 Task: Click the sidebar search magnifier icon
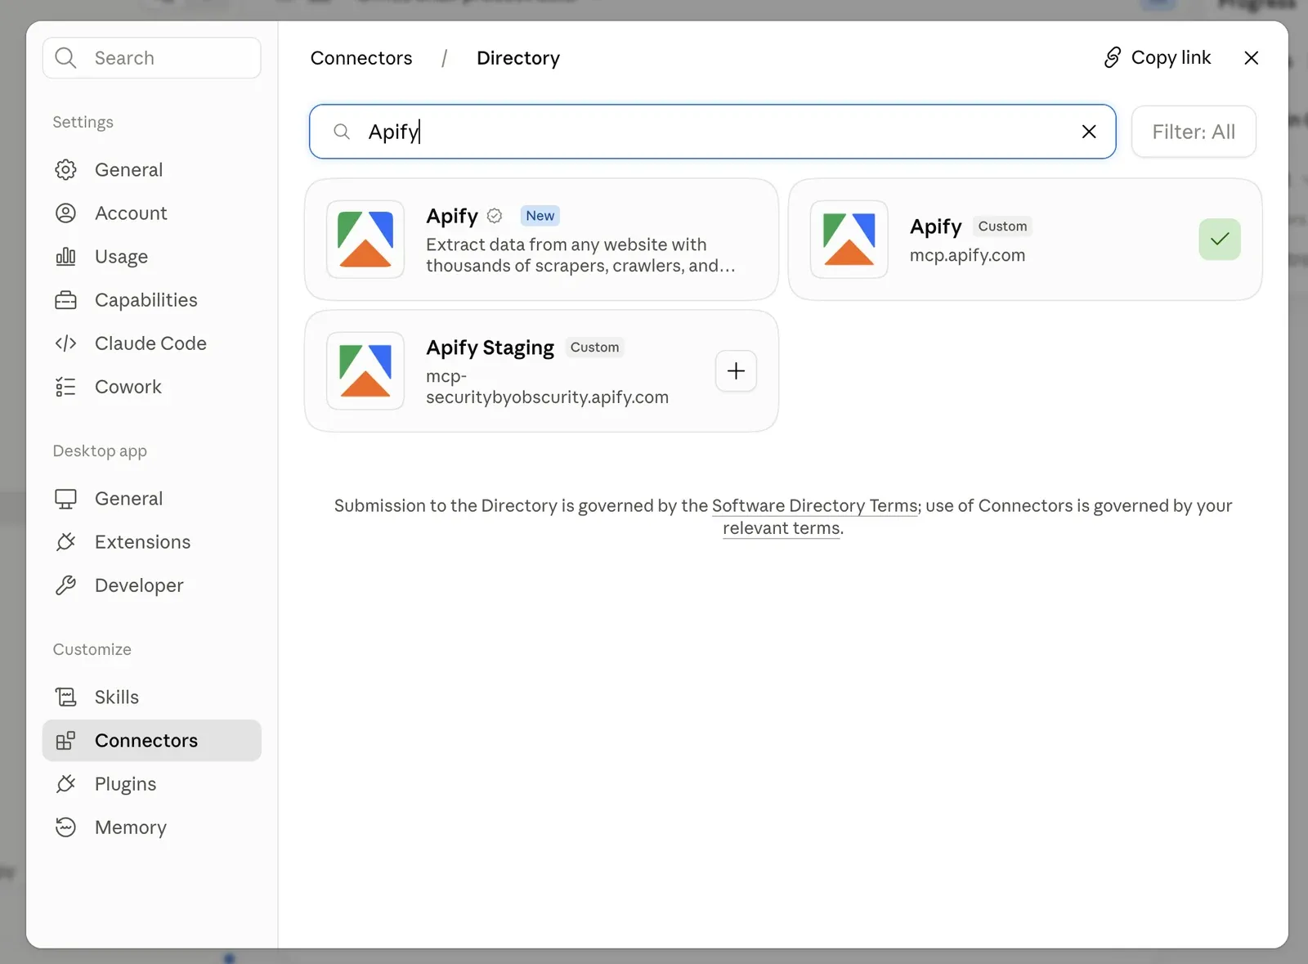click(x=65, y=58)
